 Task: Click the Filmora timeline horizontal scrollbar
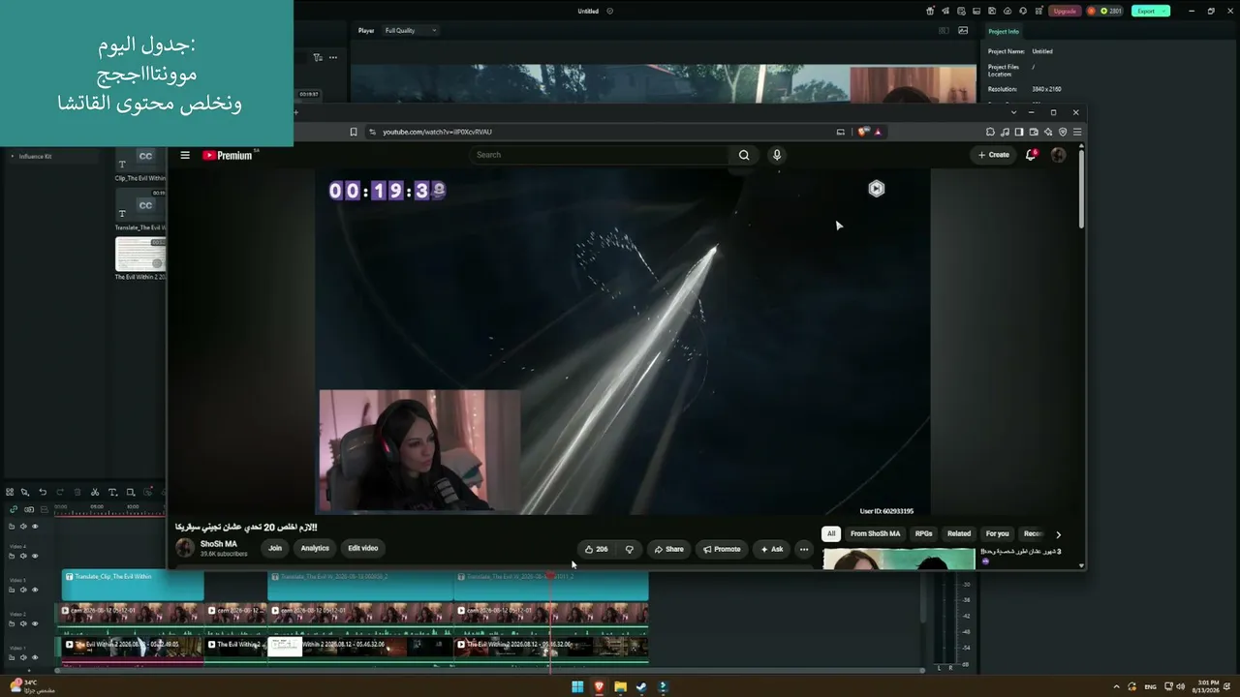pyautogui.click(x=489, y=669)
